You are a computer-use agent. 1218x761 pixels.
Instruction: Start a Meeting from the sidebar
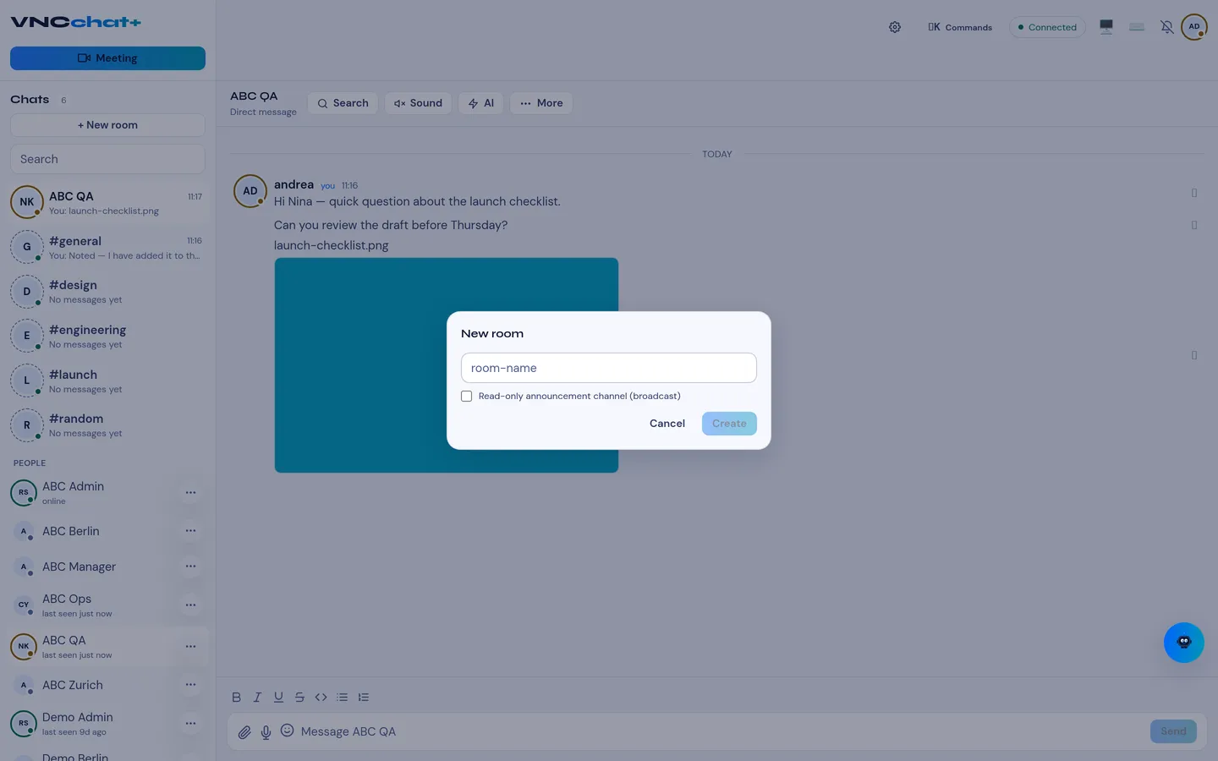coord(107,58)
